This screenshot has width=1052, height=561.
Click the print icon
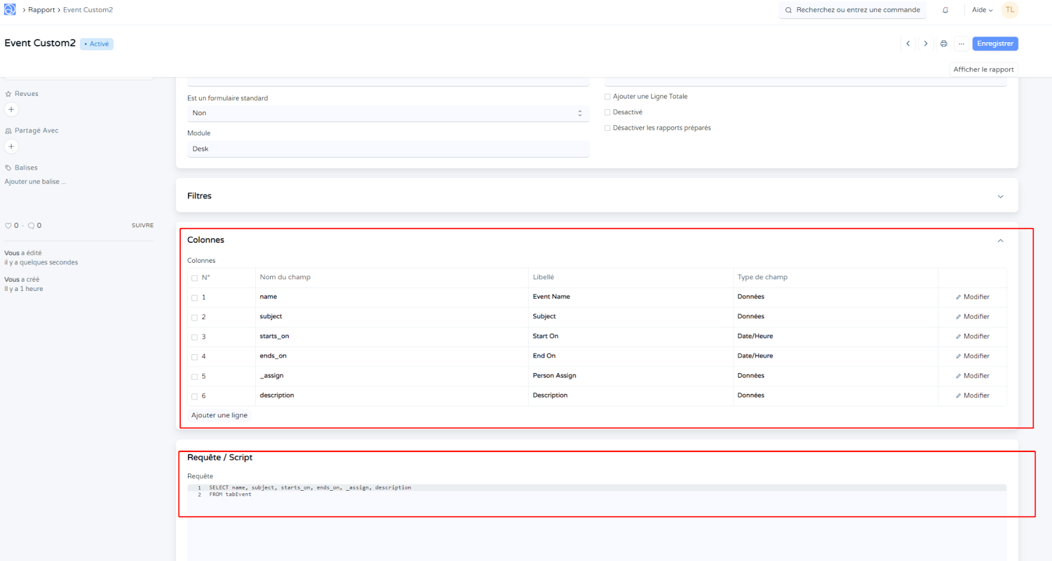(x=944, y=43)
